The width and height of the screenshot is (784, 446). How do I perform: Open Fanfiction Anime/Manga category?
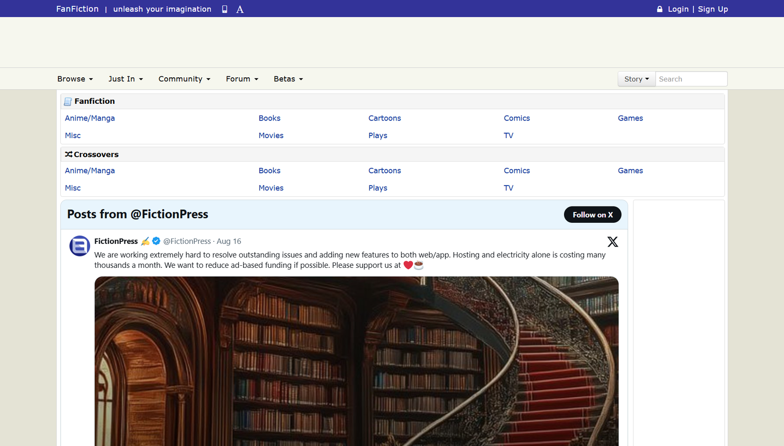[90, 118]
